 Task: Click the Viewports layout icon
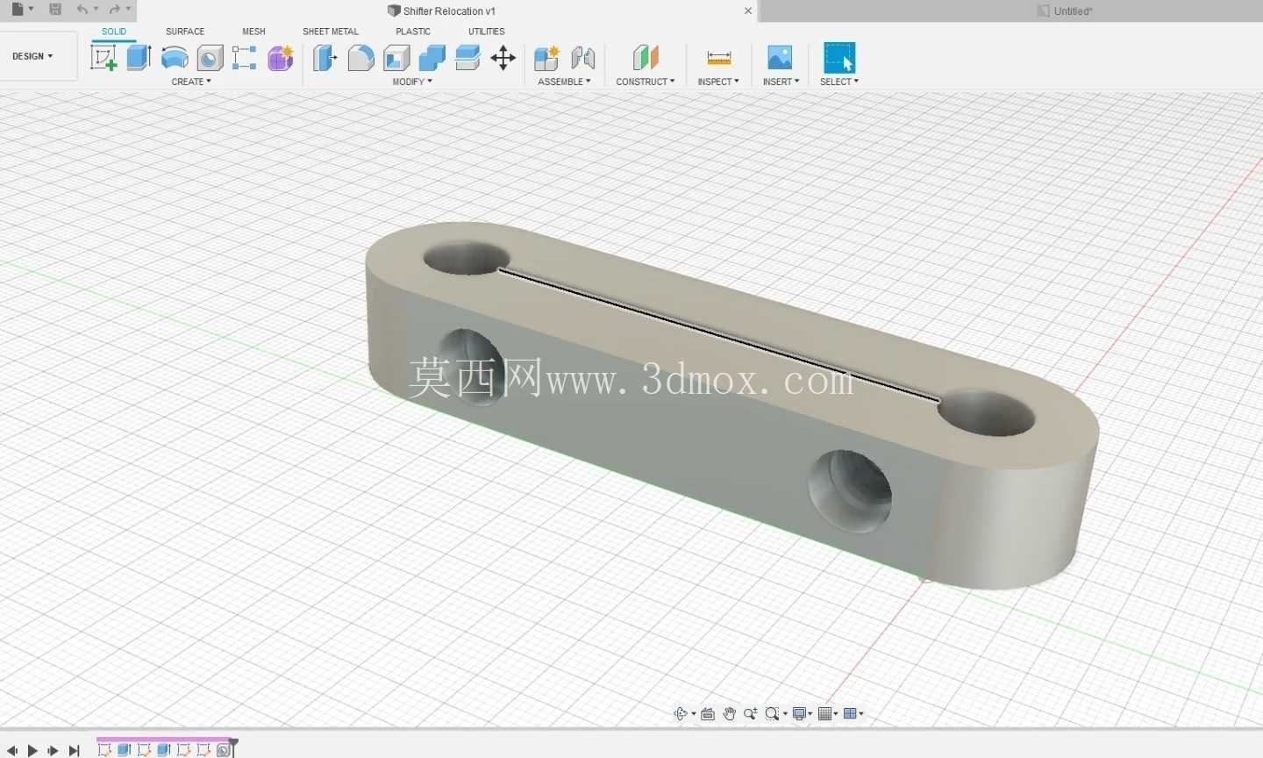[x=850, y=713]
